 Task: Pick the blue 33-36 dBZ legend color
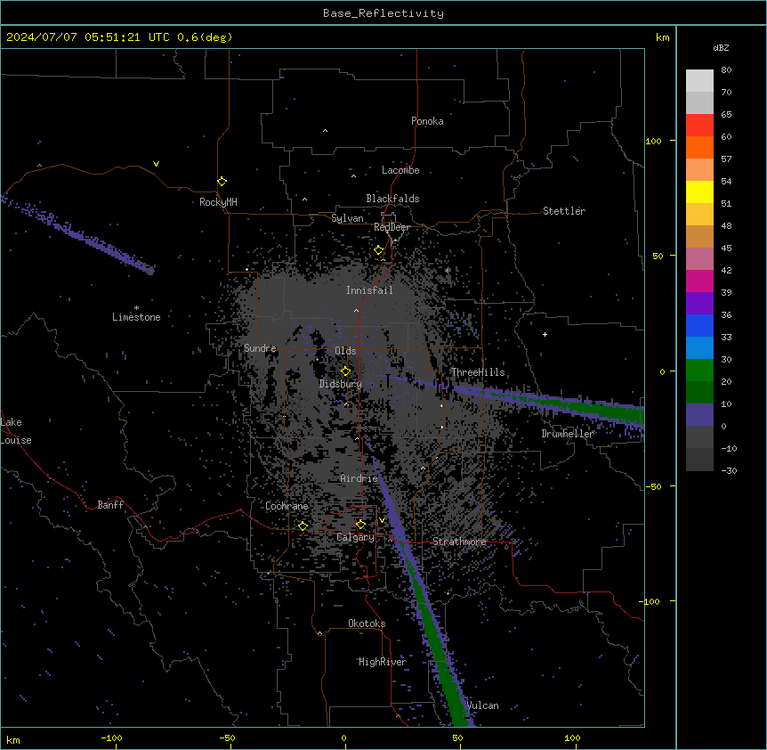point(699,325)
